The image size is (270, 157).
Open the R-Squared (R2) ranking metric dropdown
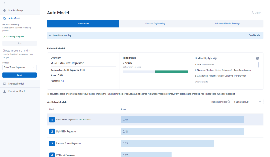point(247,102)
